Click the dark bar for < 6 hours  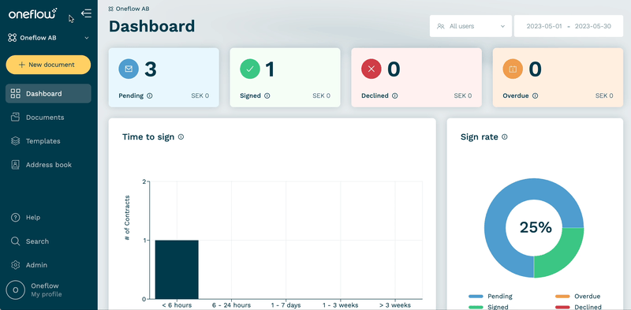point(177,269)
